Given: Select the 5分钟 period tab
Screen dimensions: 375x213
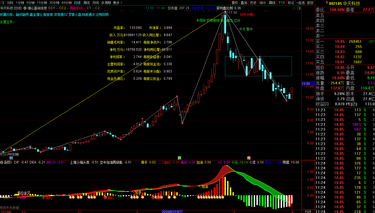Looking at the screenshot, I should 30,3.
